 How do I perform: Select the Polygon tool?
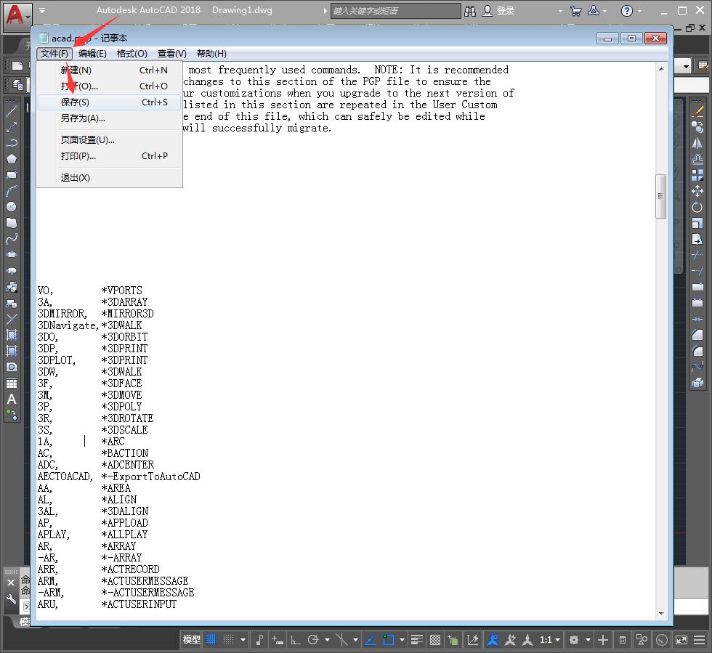[x=12, y=158]
